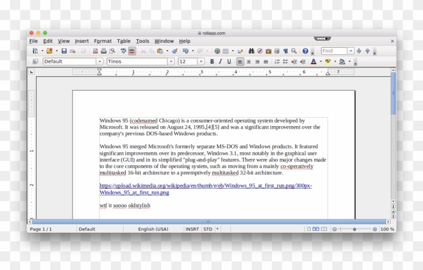Export directly as PDF

point(95,51)
